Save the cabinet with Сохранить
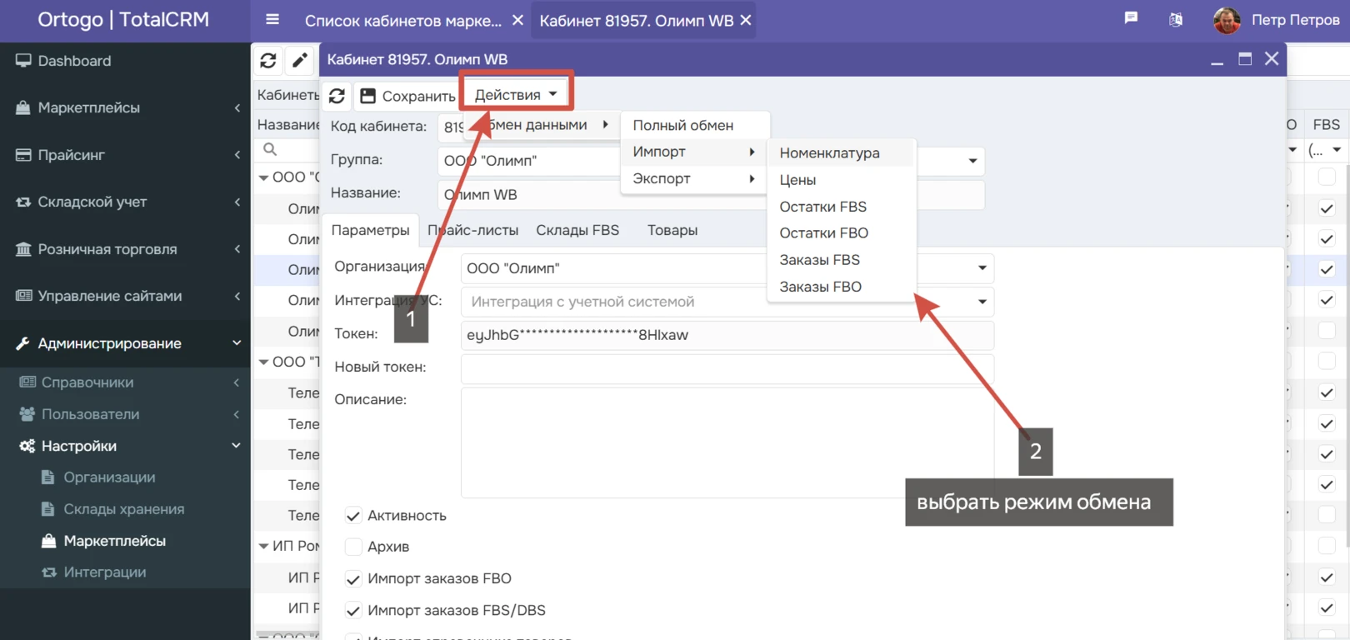The image size is (1350, 640). 407,96
